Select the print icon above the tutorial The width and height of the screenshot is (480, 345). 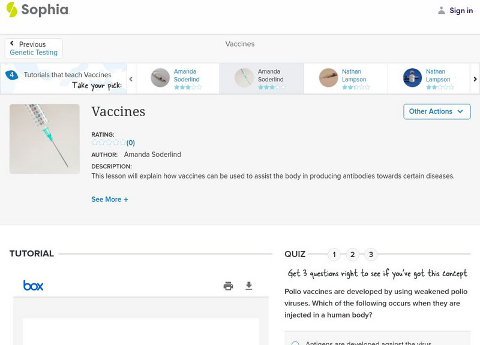228,286
